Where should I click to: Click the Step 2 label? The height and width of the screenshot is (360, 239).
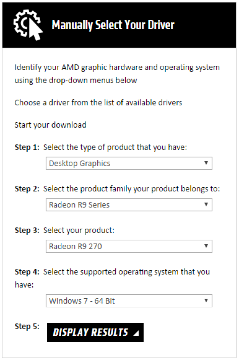[27, 189]
